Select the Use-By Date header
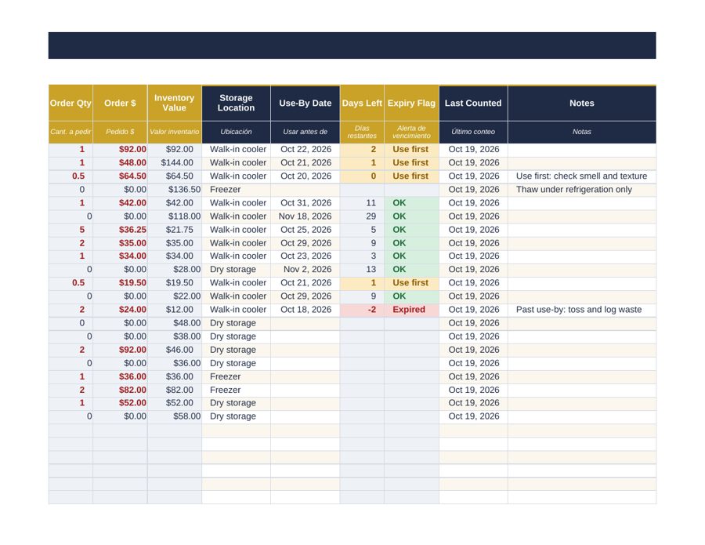Viewport: 705px width, 545px height. (x=305, y=103)
